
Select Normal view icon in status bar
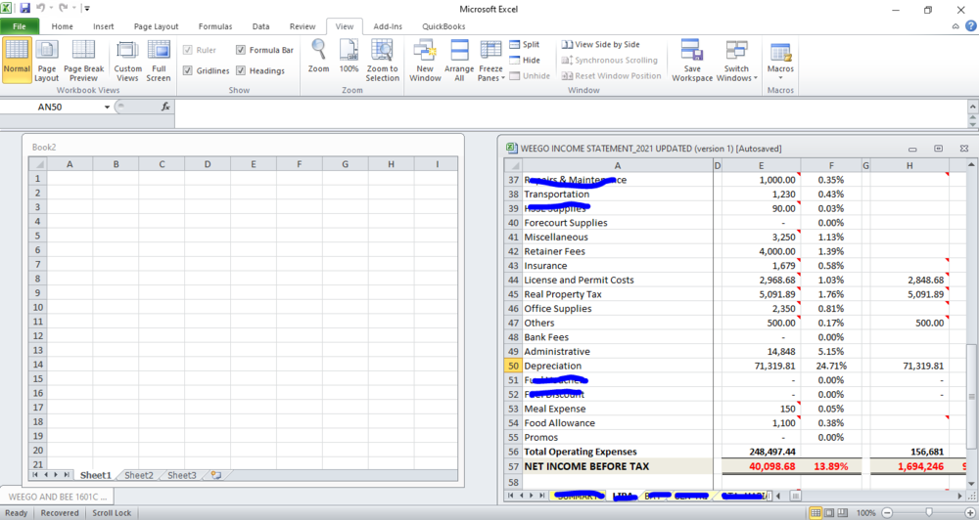816,512
